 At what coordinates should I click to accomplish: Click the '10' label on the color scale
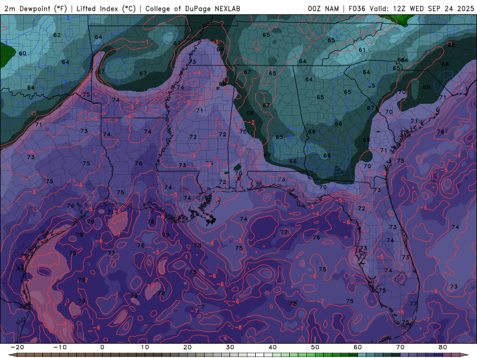pos(145,347)
